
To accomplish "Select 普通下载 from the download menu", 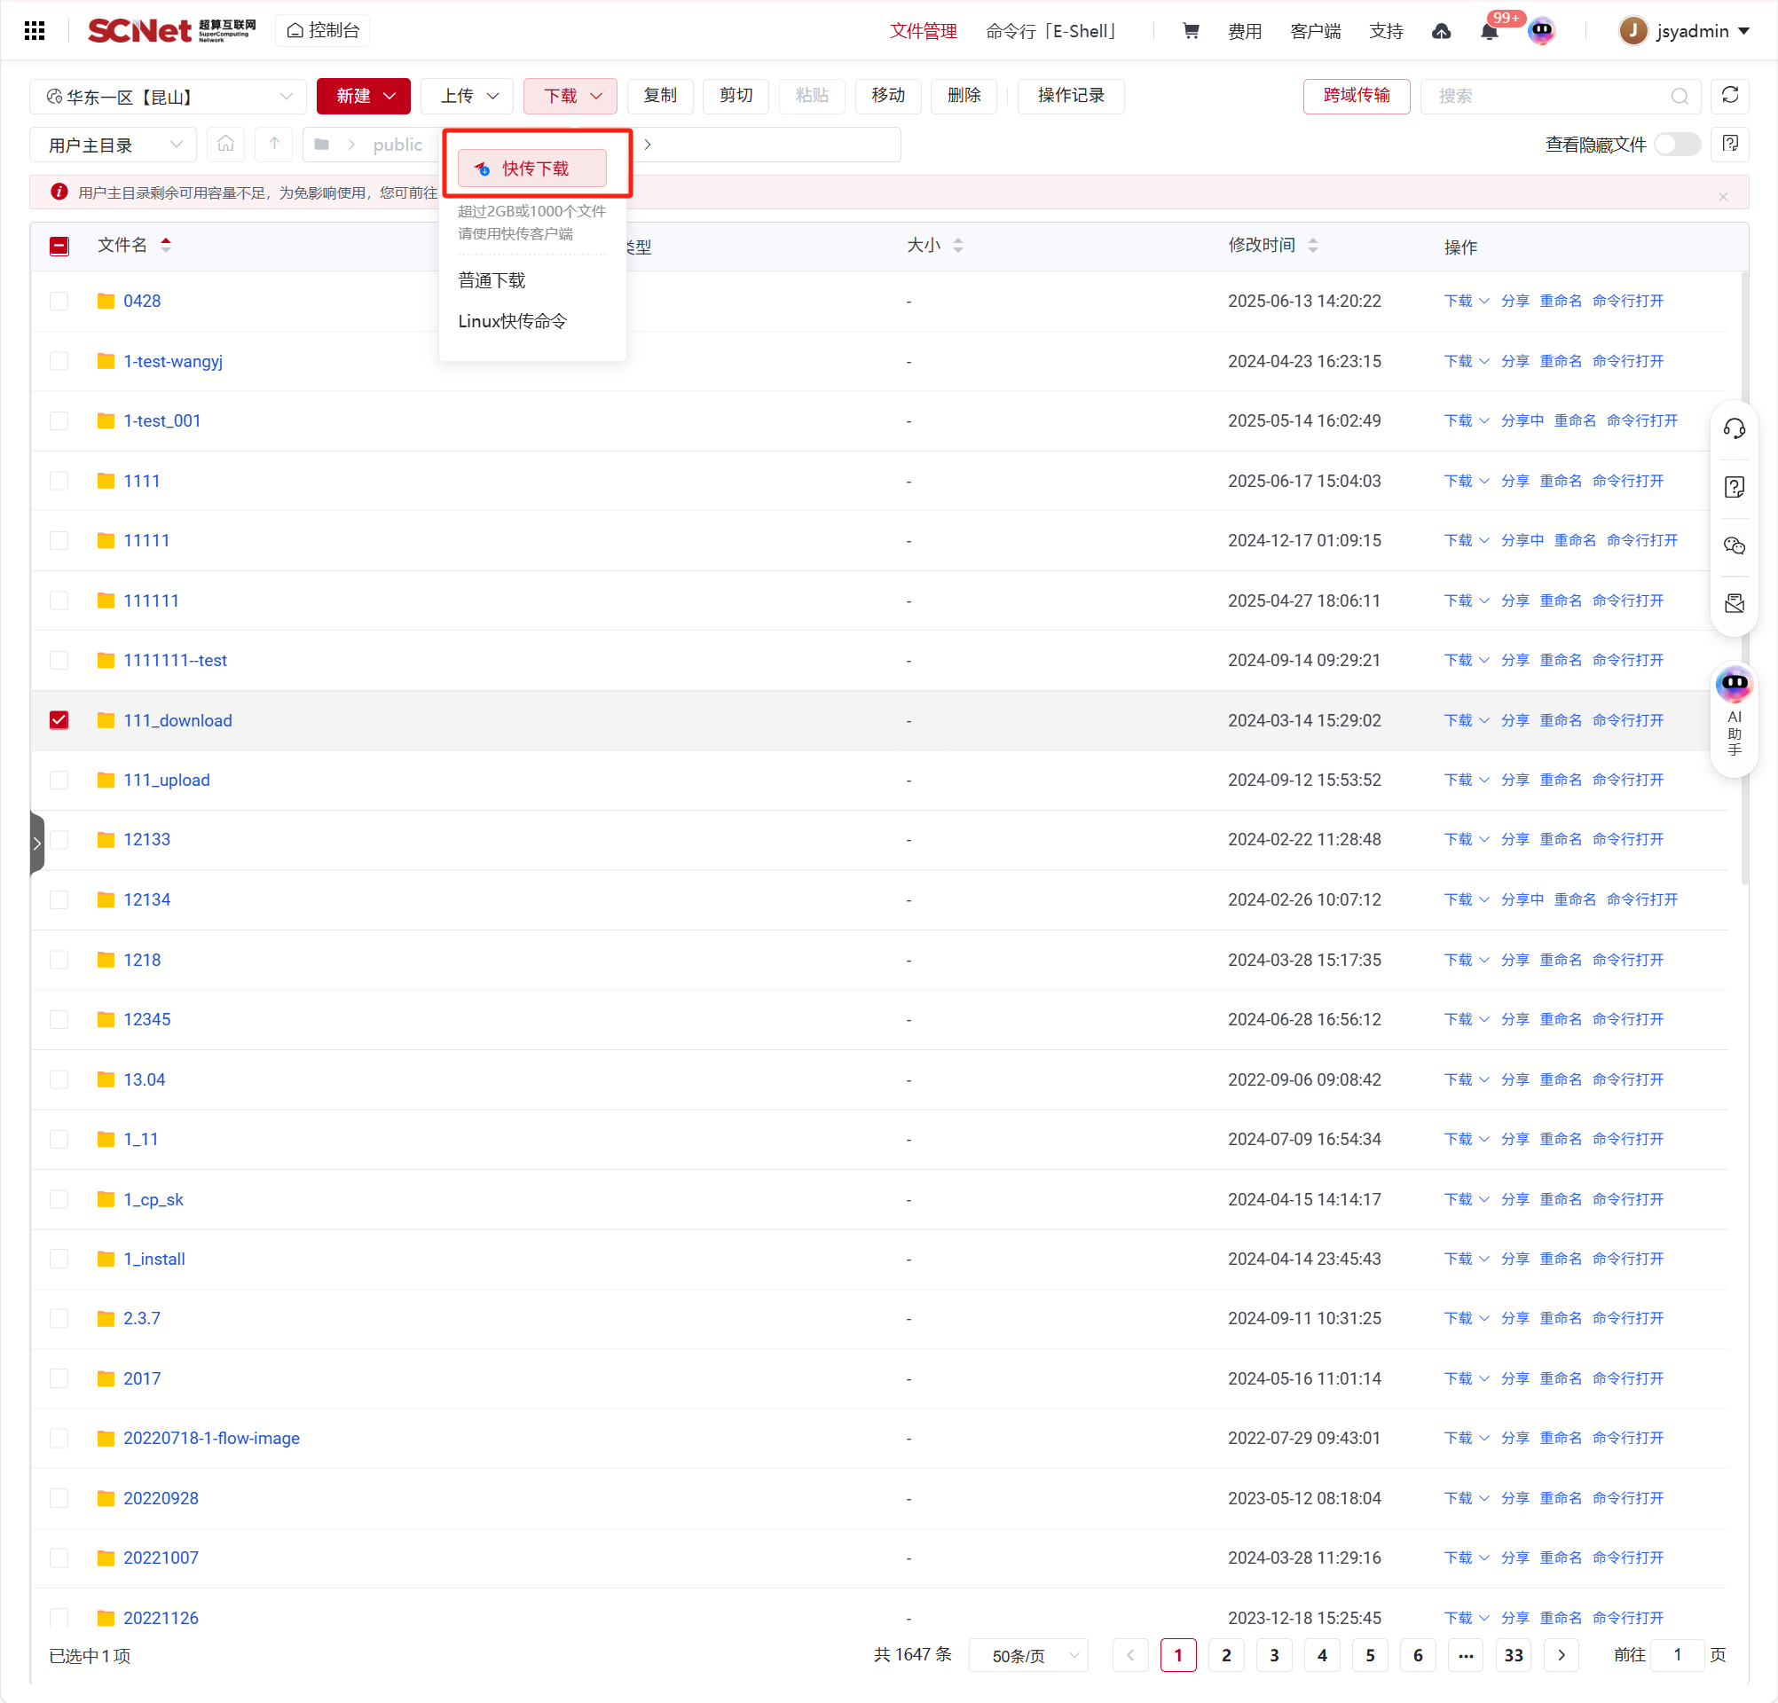I will 492,280.
